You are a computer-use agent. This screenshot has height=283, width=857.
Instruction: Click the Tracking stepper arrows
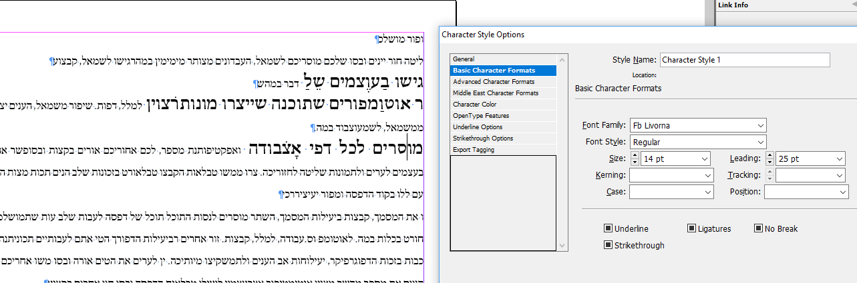[x=770, y=175]
